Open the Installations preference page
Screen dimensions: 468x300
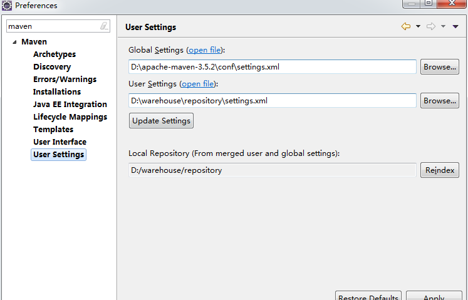pyautogui.click(x=57, y=92)
